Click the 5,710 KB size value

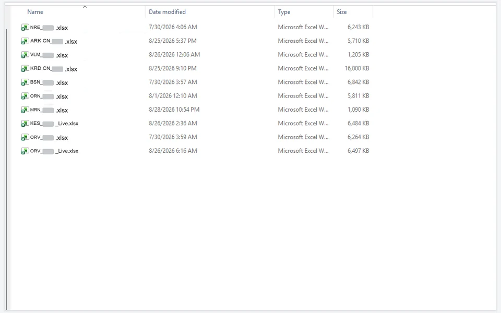[x=358, y=41]
